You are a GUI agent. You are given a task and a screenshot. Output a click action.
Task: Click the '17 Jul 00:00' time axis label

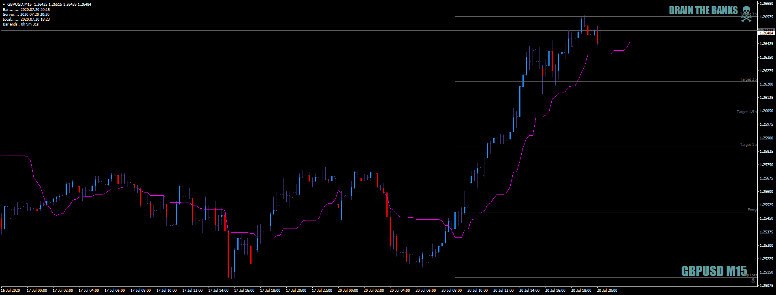click(37, 291)
